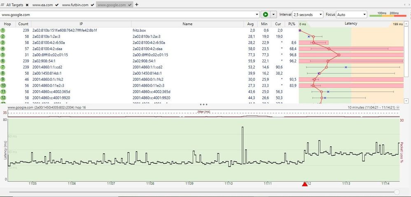Click the green start/resume trace button
The image size is (411, 197).
pyautogui.click(x=265, y=14)
